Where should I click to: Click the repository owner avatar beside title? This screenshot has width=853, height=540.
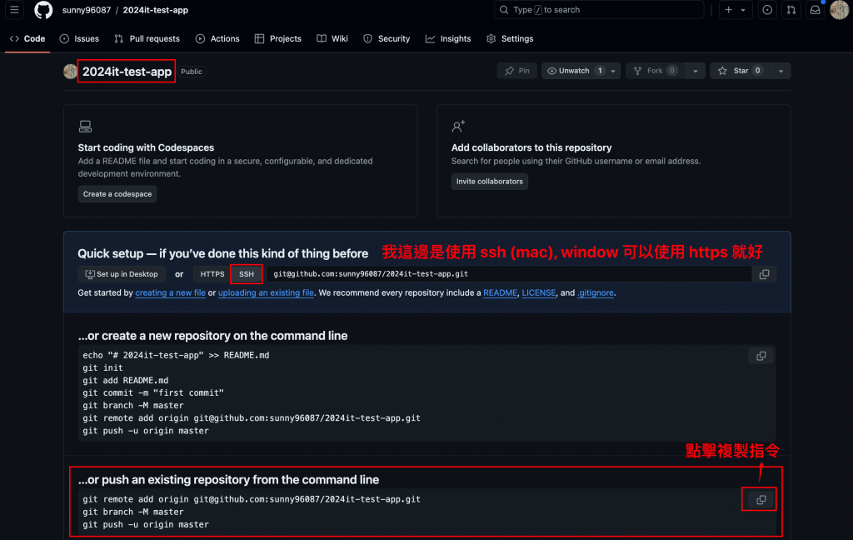tap(70, 72)
